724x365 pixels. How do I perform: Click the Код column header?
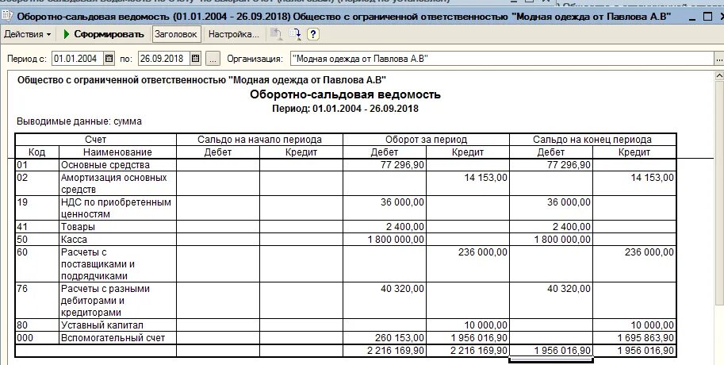tap(37, 152)
